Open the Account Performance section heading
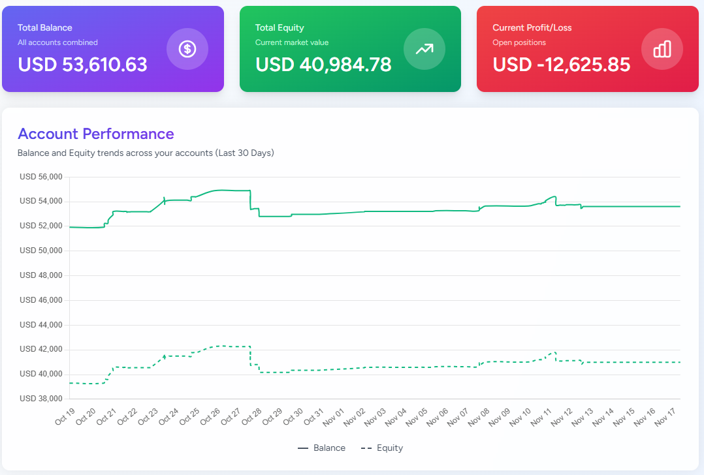This screenshot has width=704, height=475. click(x=95, y=134)
